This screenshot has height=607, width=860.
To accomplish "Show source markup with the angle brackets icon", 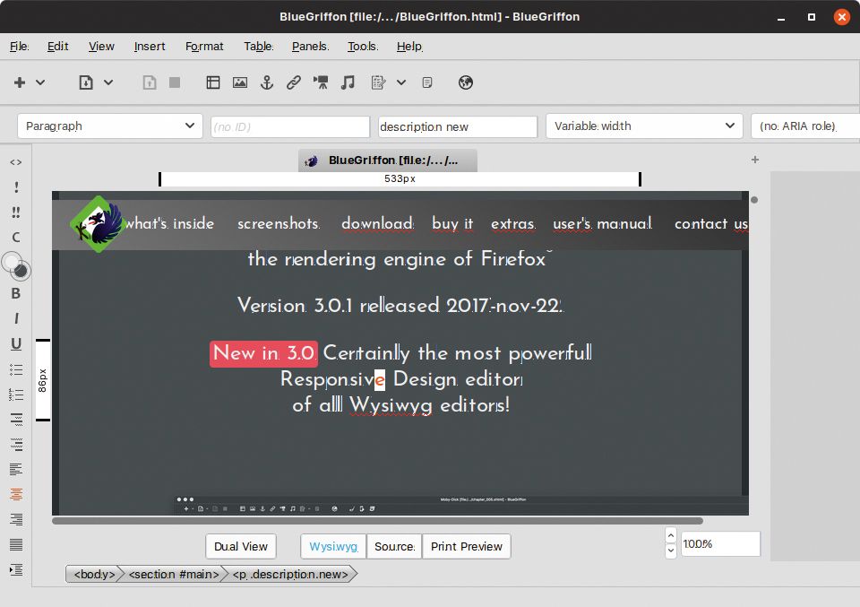I will point(16,163).
